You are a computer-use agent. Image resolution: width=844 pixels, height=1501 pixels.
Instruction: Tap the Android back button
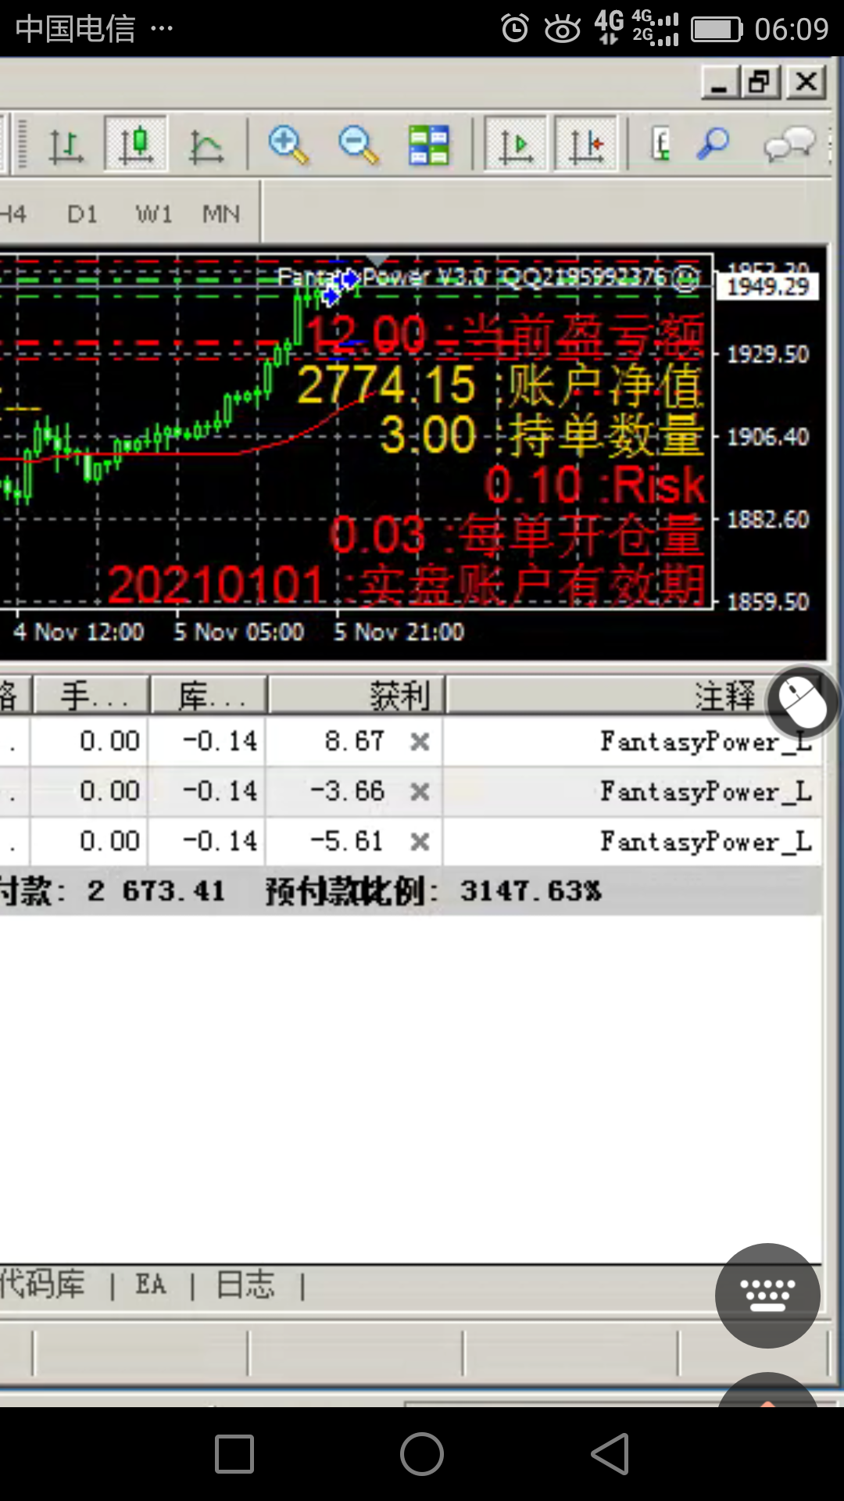tap(610, 1454)
